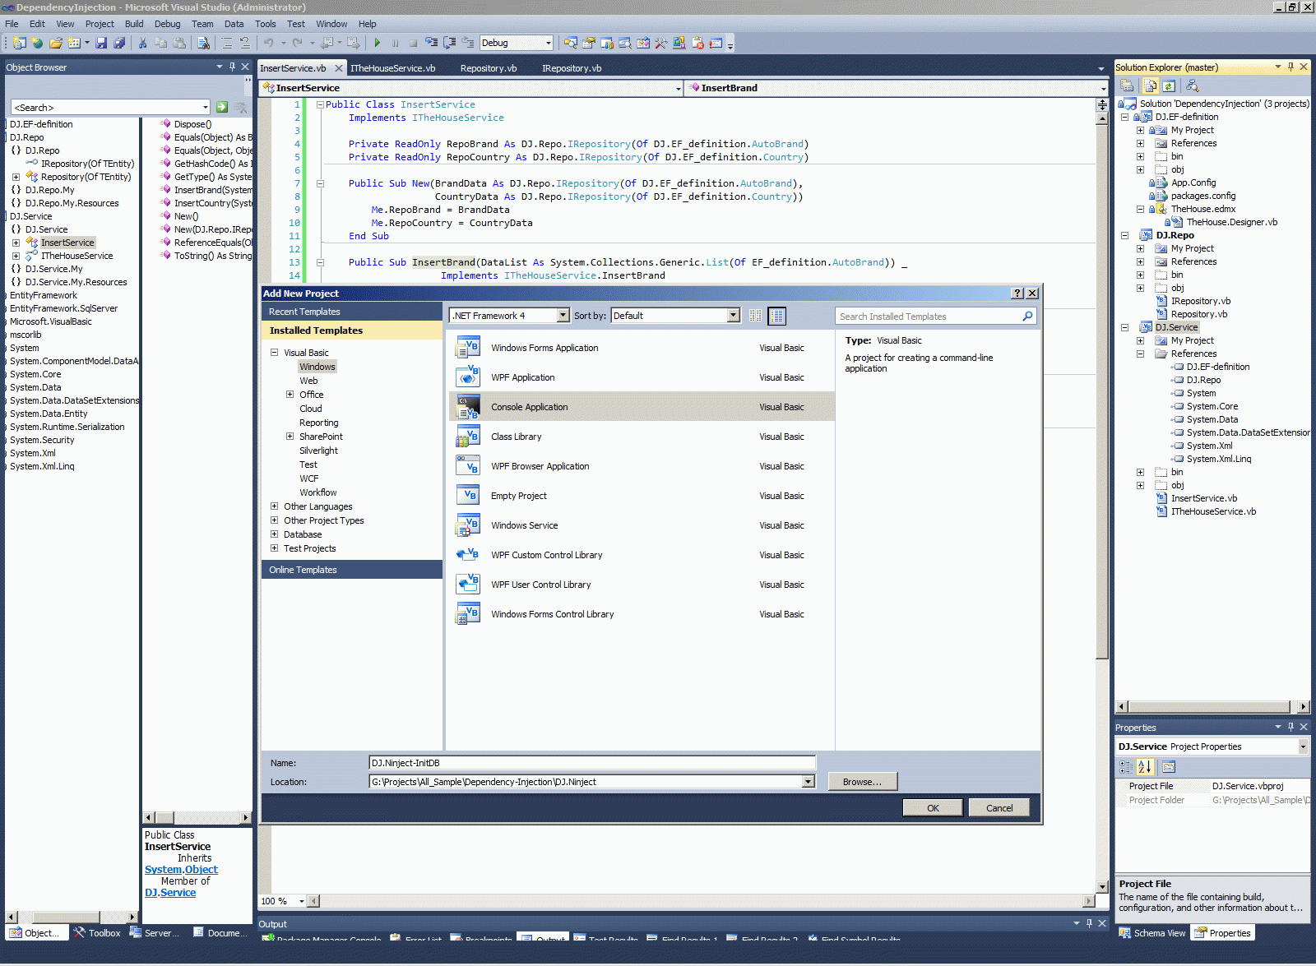Open the Online Templates section
Viewport: 1316px width, 966px height.
352,570
